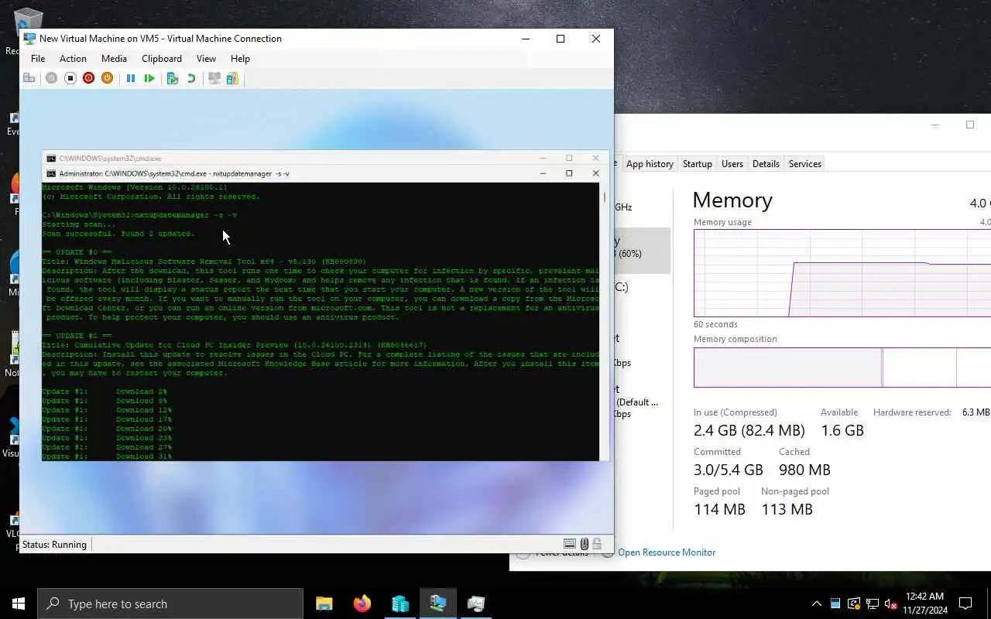The image size is (991, 619).
Task: Switch to Startup tab in Task Manager
Action: (697, 164)
